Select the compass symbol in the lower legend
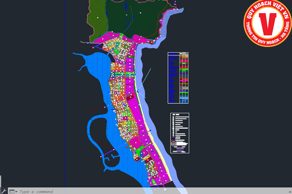Image resolution: width=292 pixels, height=194 pixels. 174,144
